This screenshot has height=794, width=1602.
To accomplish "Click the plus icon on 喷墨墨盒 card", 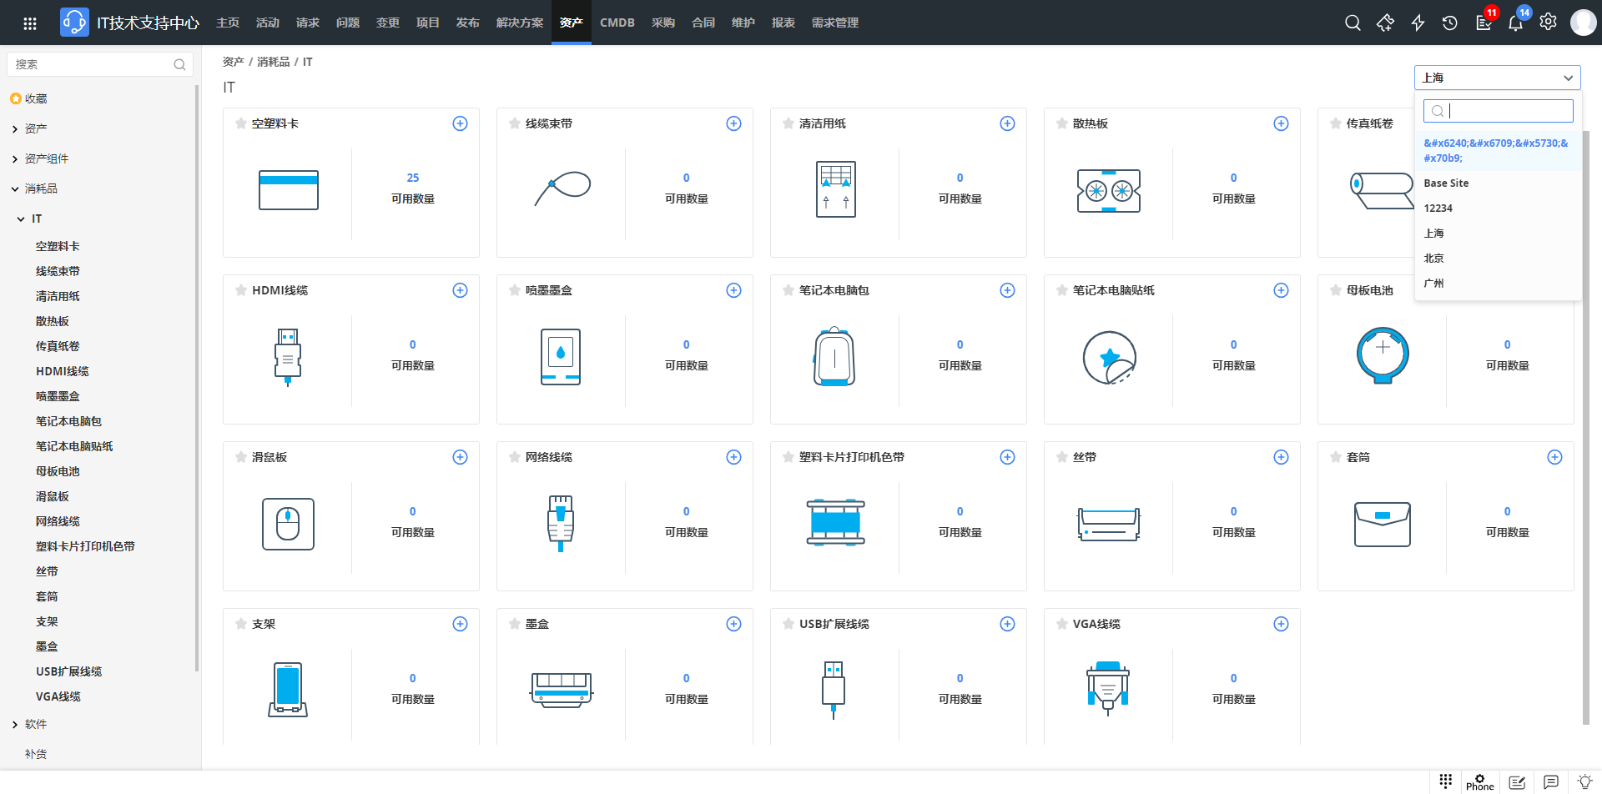I will tap(733, 290).
